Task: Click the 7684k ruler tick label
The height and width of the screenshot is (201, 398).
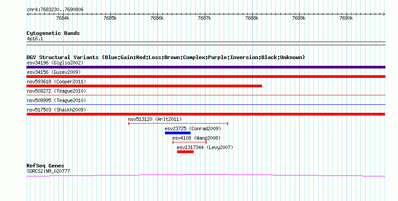Action: point(63,18)
